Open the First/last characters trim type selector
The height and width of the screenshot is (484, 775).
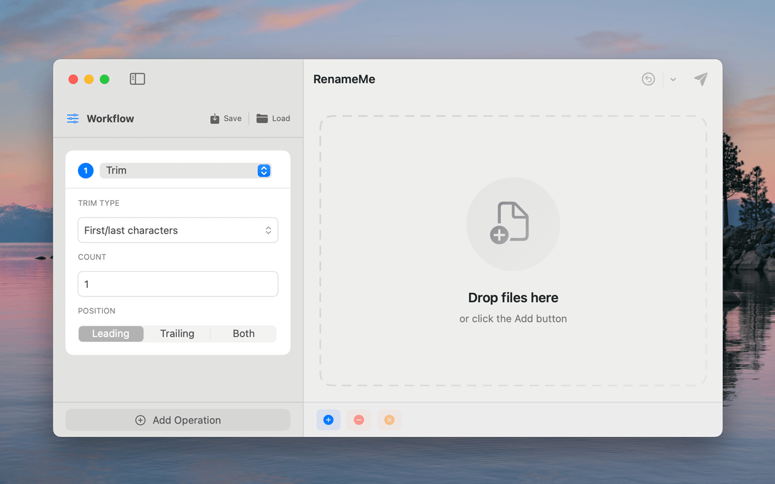177,230
